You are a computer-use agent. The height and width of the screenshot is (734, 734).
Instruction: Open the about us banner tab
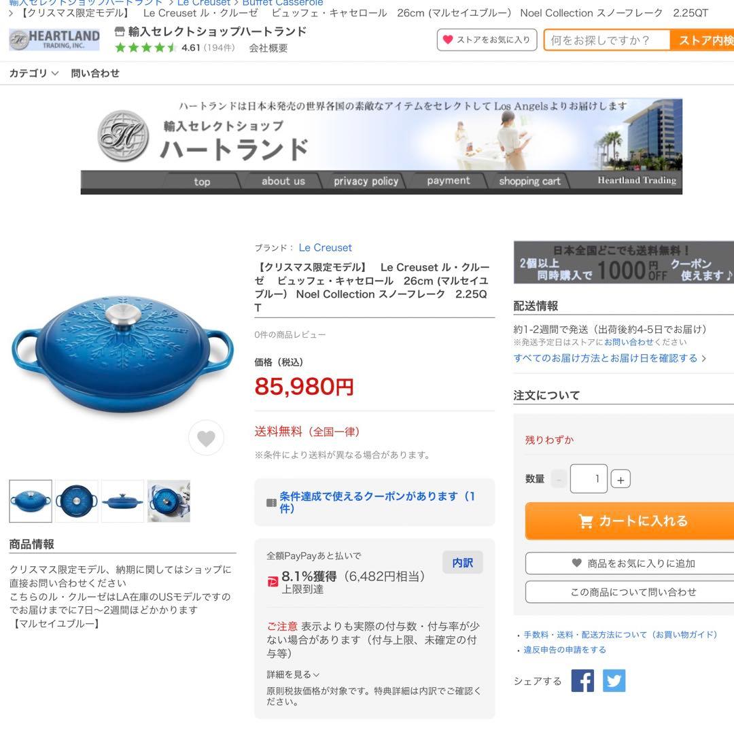283,181
